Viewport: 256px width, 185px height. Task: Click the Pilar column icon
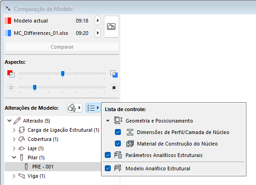pyautogui.click(x=22, y=157)
